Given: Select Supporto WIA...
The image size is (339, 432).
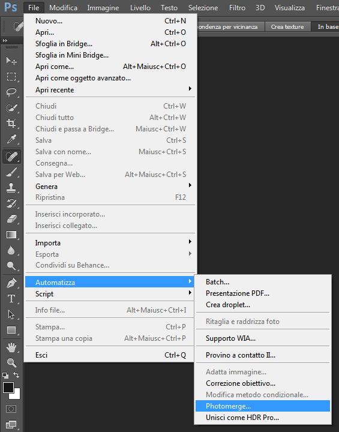Looking at the screenshot, I should click(263, 338).
